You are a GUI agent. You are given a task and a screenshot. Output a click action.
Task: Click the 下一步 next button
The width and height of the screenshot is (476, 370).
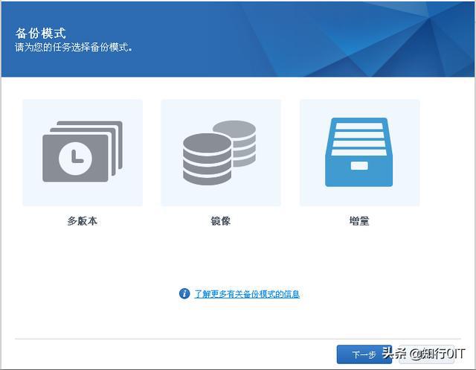pos(364,354)
